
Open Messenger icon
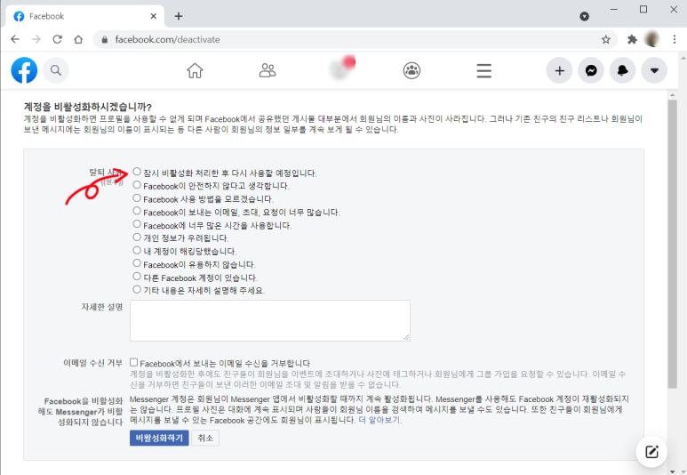tap(591, 70)
